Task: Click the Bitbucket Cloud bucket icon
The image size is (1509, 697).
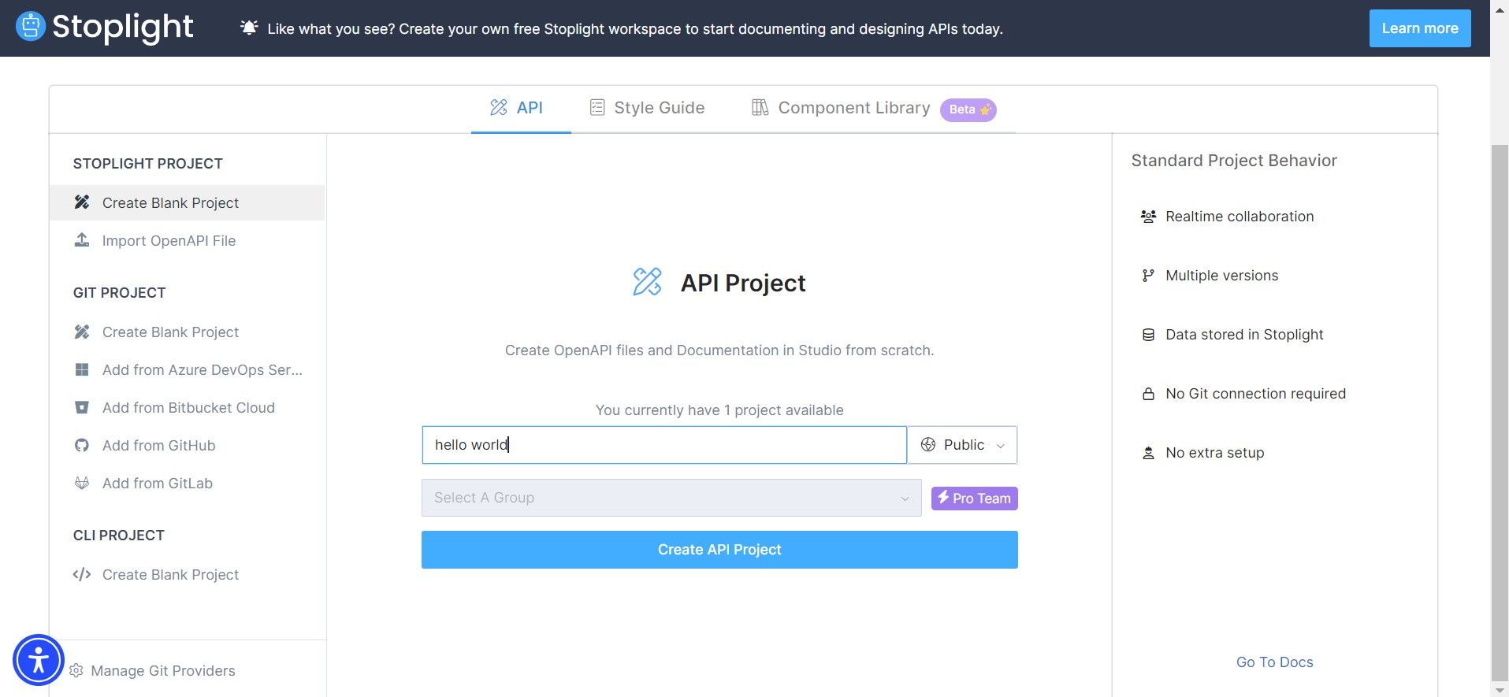Action: coord(82,407)
